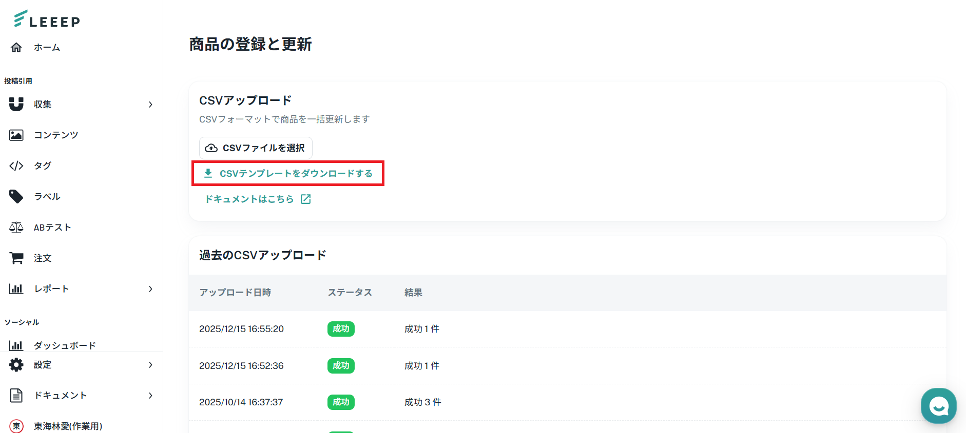Click the first upload row's 成功 badge
Screen dimensions: 966x433
click(341, 329)
